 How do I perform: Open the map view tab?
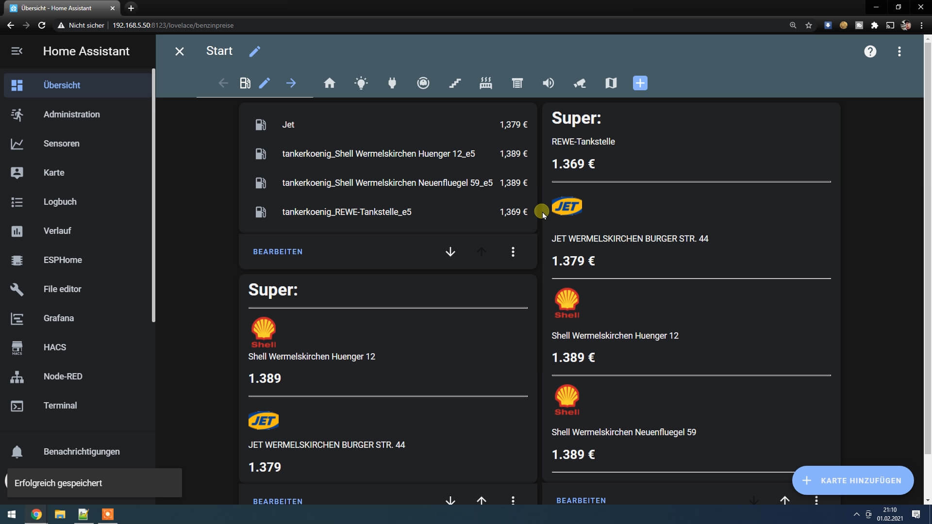[611, 83]
